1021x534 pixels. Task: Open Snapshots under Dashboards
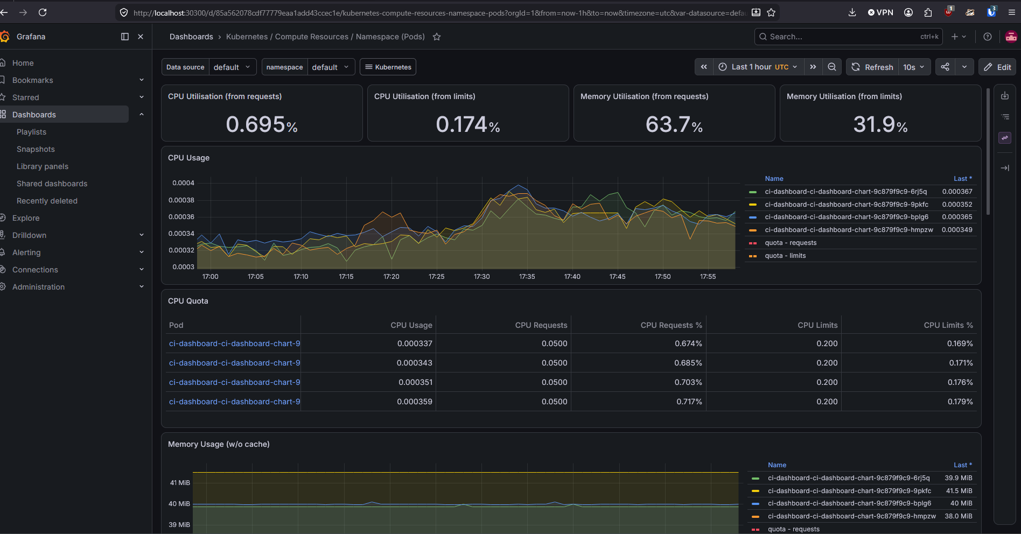(x=36, y=149)
